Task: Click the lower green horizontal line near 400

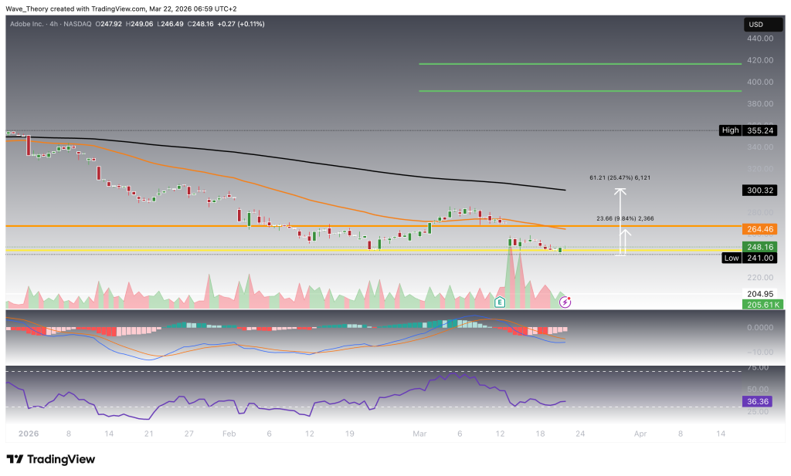Action: (579, 91)
